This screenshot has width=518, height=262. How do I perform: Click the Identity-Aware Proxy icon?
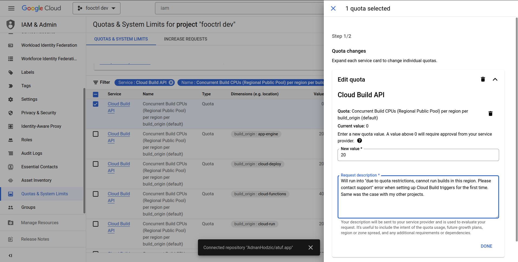pyautogui.click(x=11, y=126)
